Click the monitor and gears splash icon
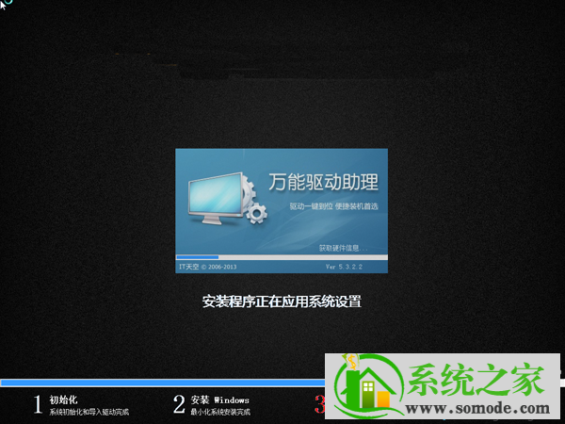The height and width of the screenshot is (424, 565). [x=227, y=198]
